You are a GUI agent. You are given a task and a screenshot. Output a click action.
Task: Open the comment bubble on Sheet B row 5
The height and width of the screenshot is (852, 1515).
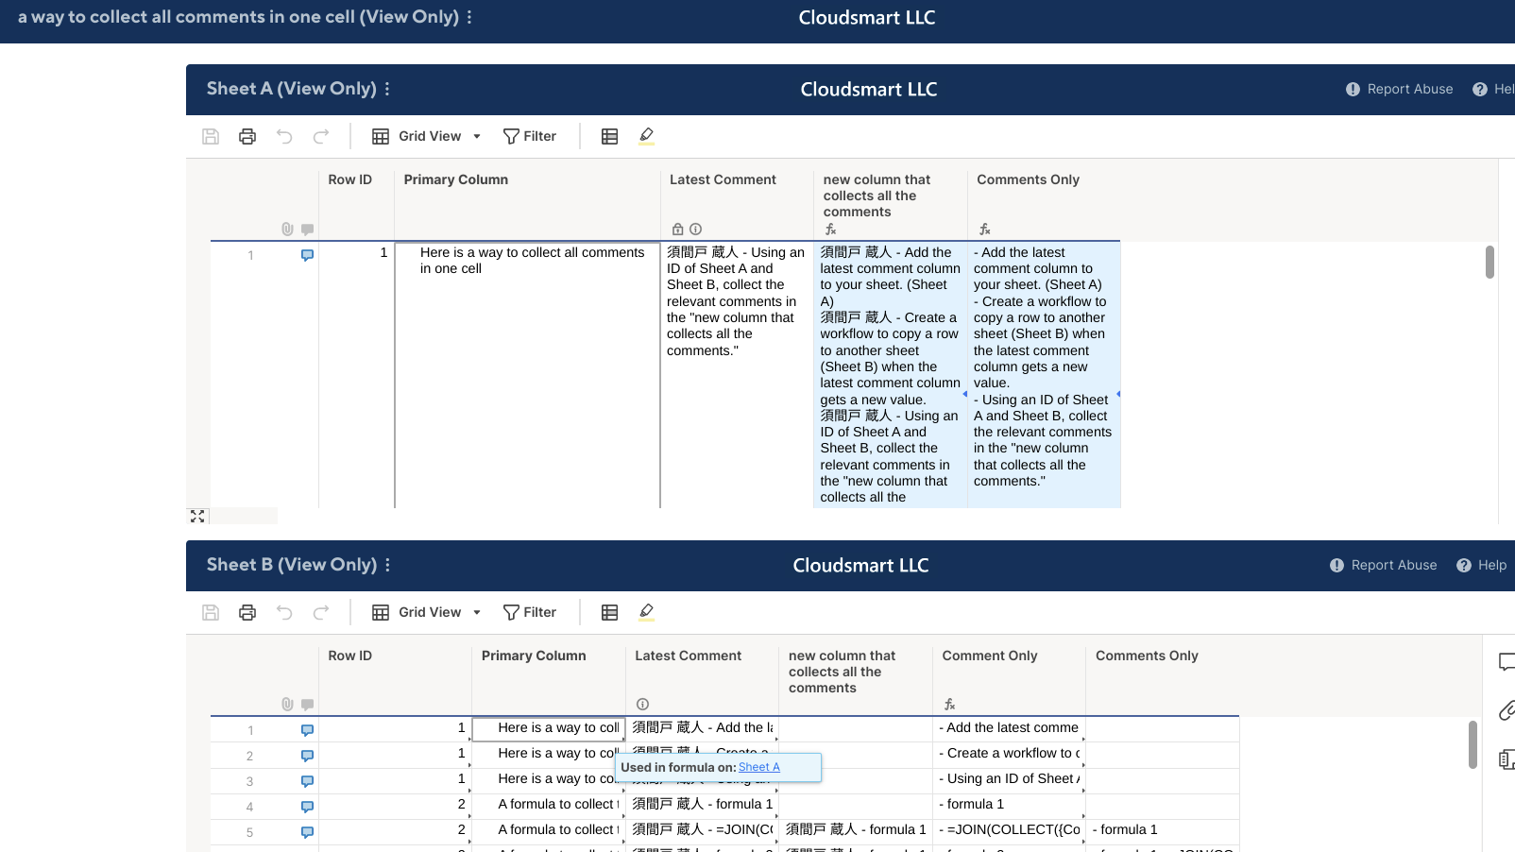[307, 832]
